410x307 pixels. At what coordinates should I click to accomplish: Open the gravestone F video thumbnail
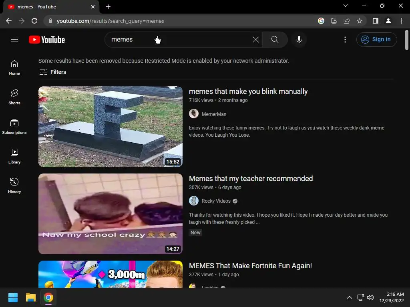click(111, 127)
